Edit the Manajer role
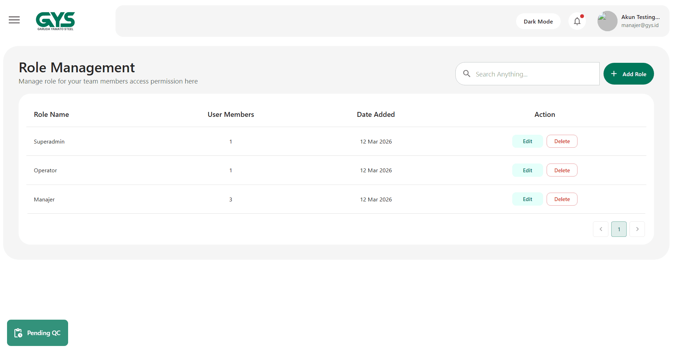Screen dimensions: 673x353 coord(527,199)
